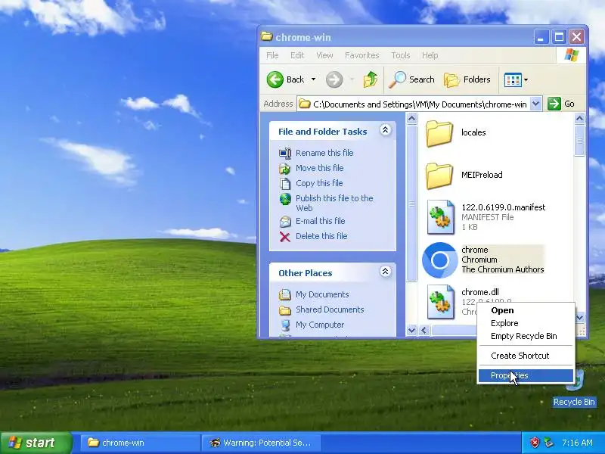Image resolution: width=605 pixels, height=454 pixels.
Task: Click task pane scrollbar down arrow
Action: [411, 330]
